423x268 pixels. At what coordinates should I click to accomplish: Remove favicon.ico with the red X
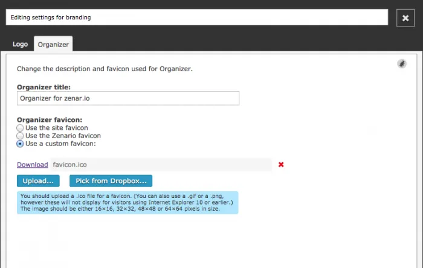tap(281, 164)
